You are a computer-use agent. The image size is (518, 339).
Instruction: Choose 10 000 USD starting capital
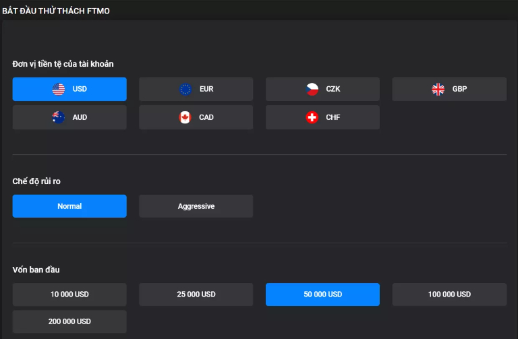coord(69,295)
